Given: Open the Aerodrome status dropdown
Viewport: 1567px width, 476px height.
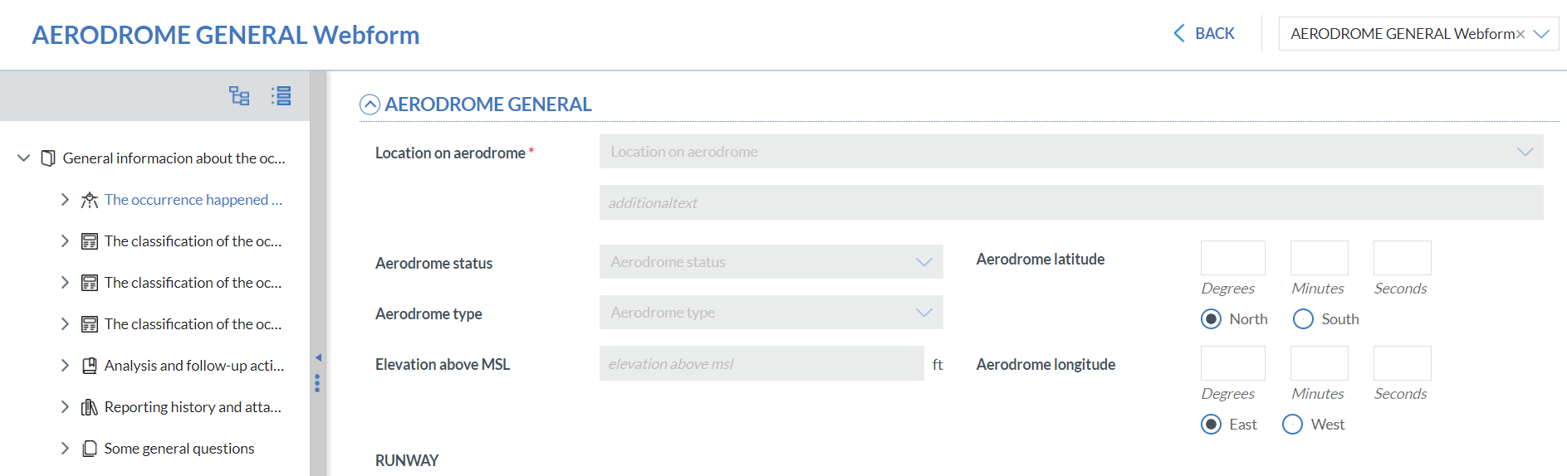Looking at the screenshot, I should click(x=771, y=262).
